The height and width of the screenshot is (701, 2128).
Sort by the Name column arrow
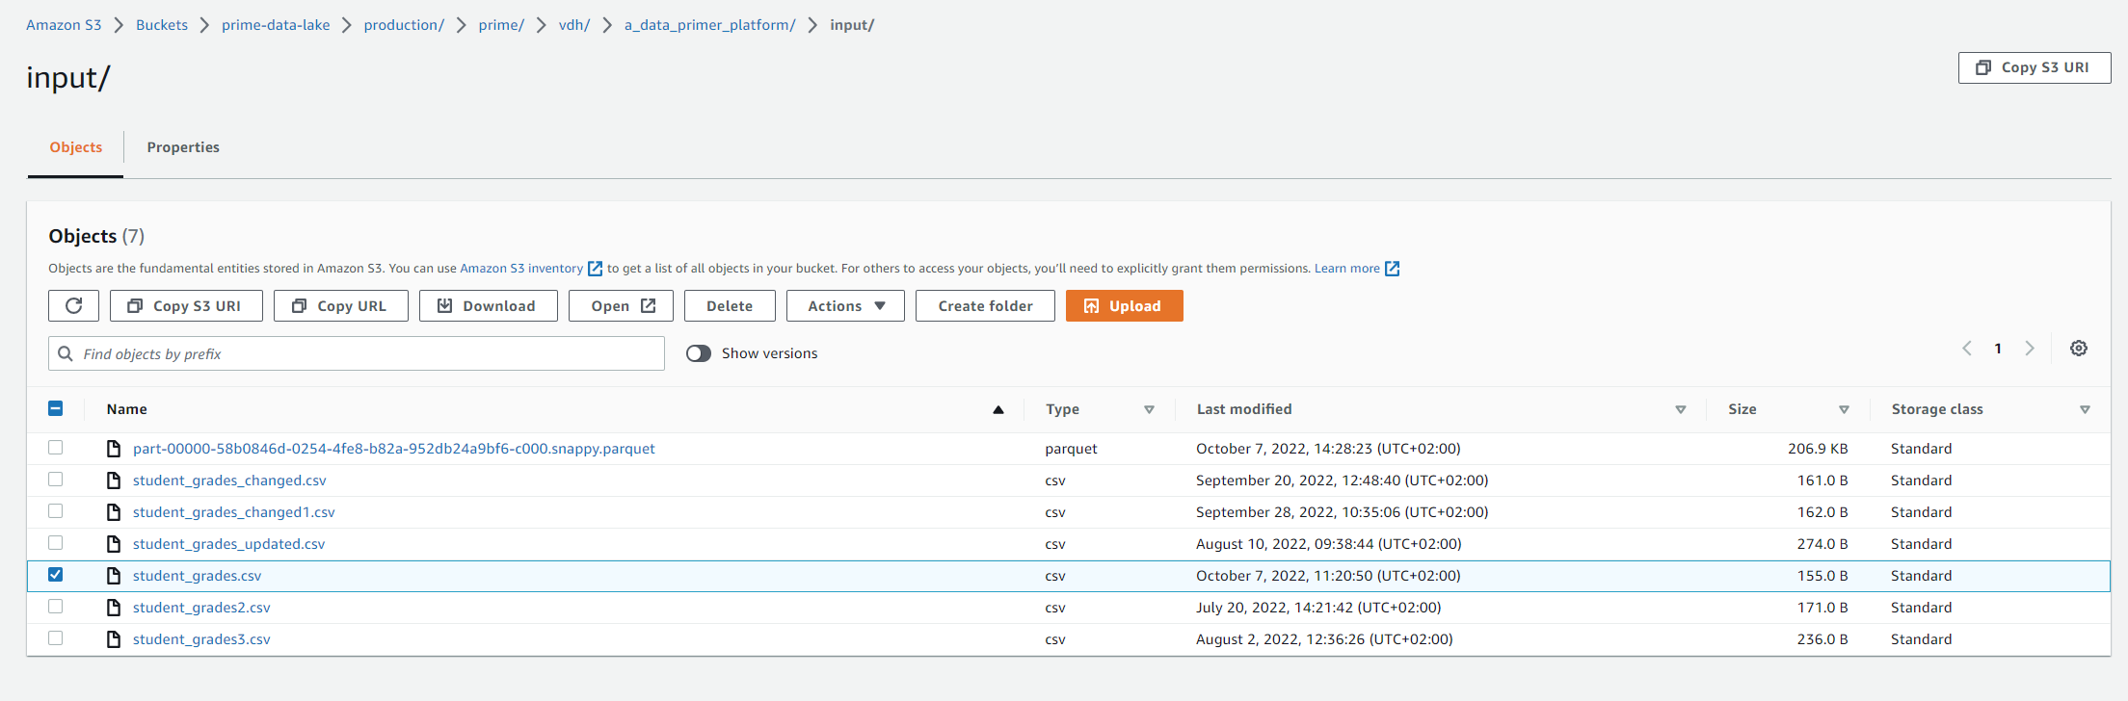click(998, 410)
